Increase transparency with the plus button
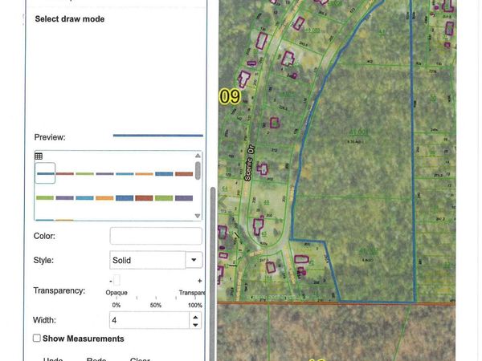This screenshot has width=482, height=361. tap(199, 281)
